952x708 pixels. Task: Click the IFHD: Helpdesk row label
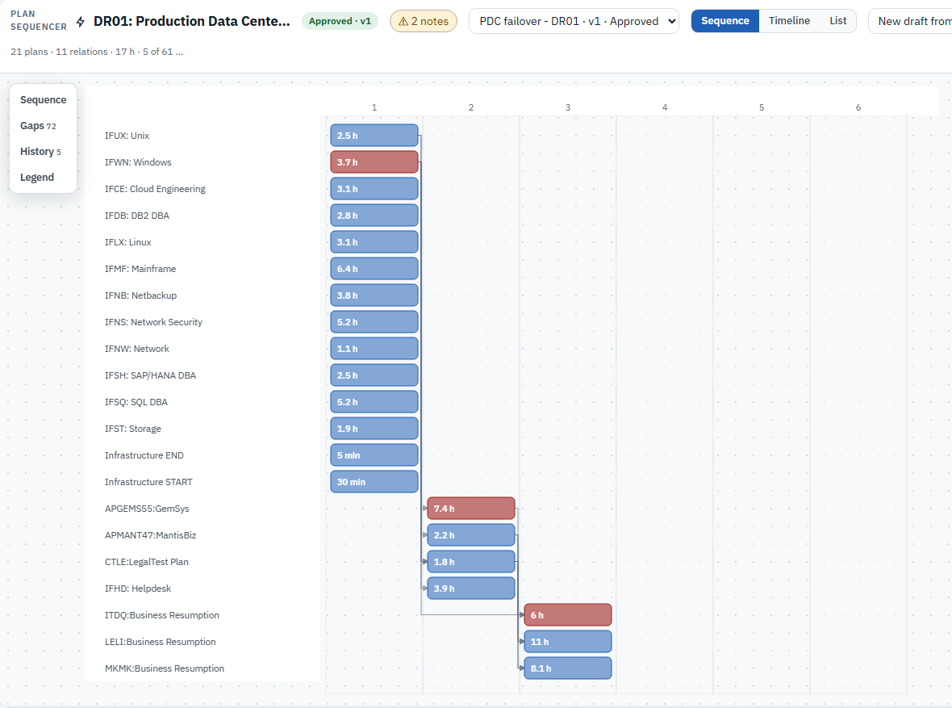click(x=138, y=589)
